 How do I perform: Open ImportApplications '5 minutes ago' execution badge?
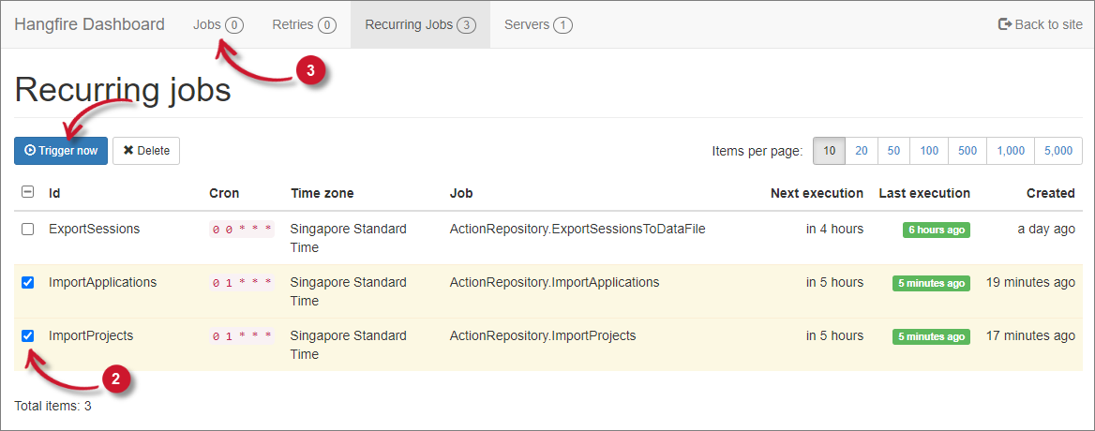click(x=931, y=284)
